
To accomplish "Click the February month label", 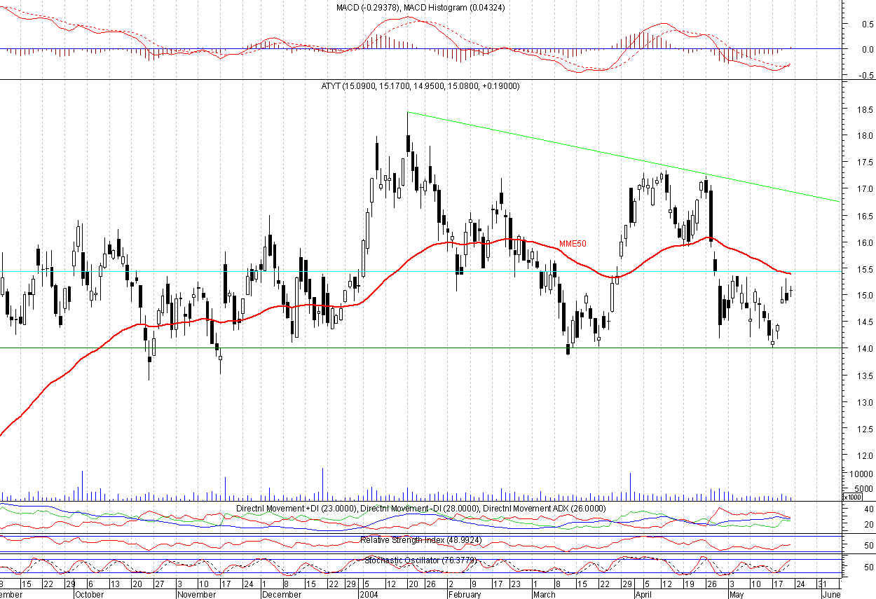I will tap(464, 594).
